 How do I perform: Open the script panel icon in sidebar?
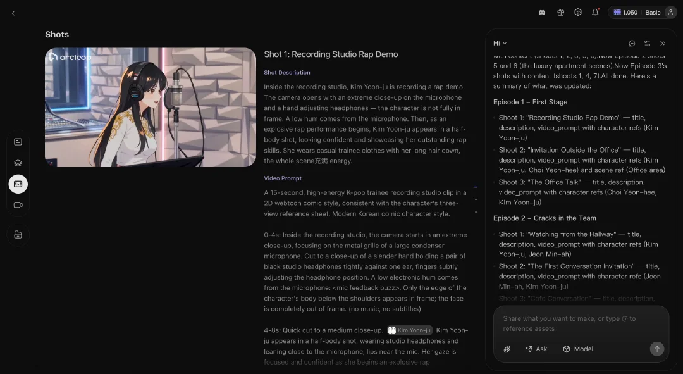click(18, 142)
